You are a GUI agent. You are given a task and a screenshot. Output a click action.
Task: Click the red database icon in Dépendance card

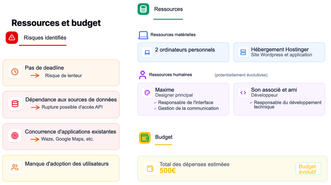15,103
